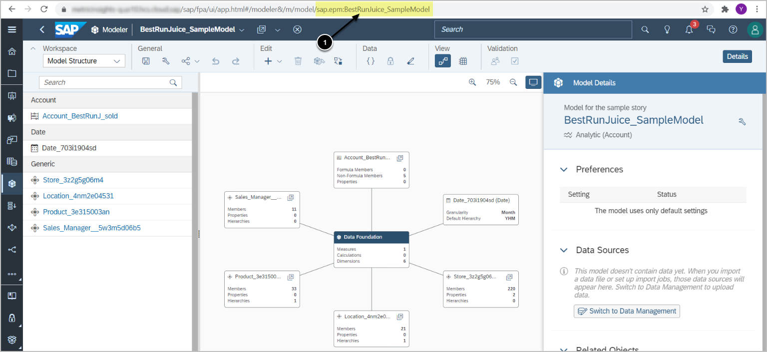Screen dimensions: 767x352
Task: Toggle the Details panel button
Action: tap(737, 56)
